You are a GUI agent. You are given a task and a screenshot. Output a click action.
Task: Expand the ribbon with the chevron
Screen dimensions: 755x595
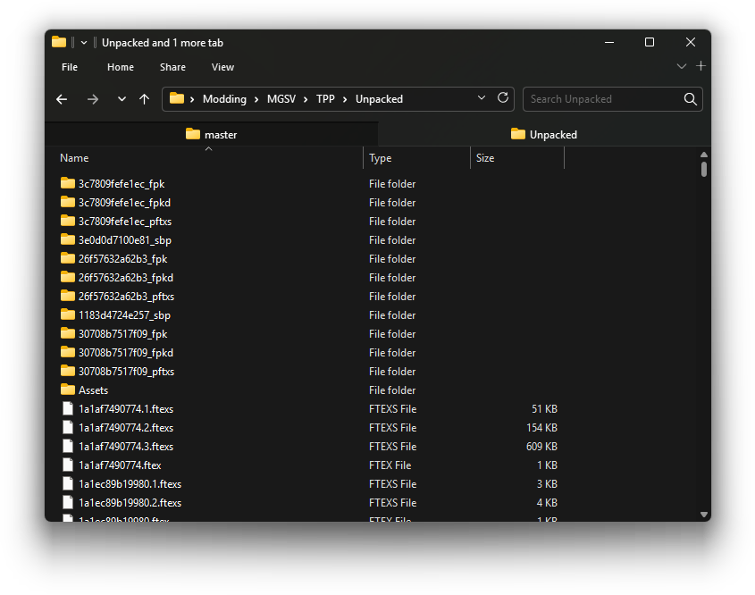point(682,66)
